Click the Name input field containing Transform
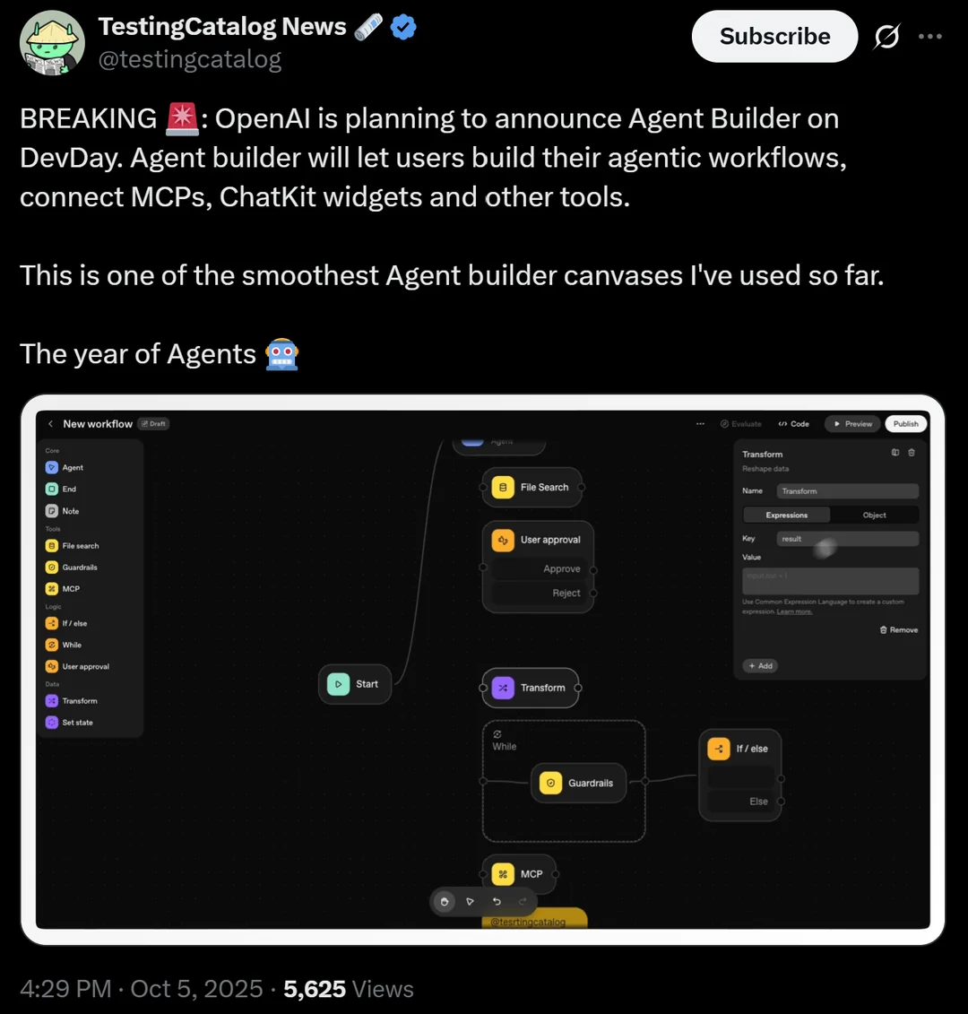968x1014 pixels. coord(848,490)
